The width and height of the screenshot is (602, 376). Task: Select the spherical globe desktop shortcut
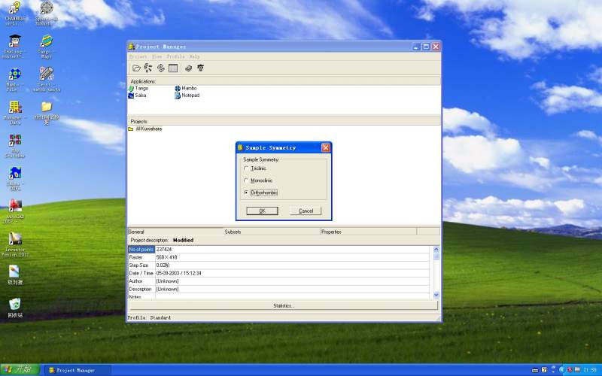pyautogui.click(x=47, y=13)
